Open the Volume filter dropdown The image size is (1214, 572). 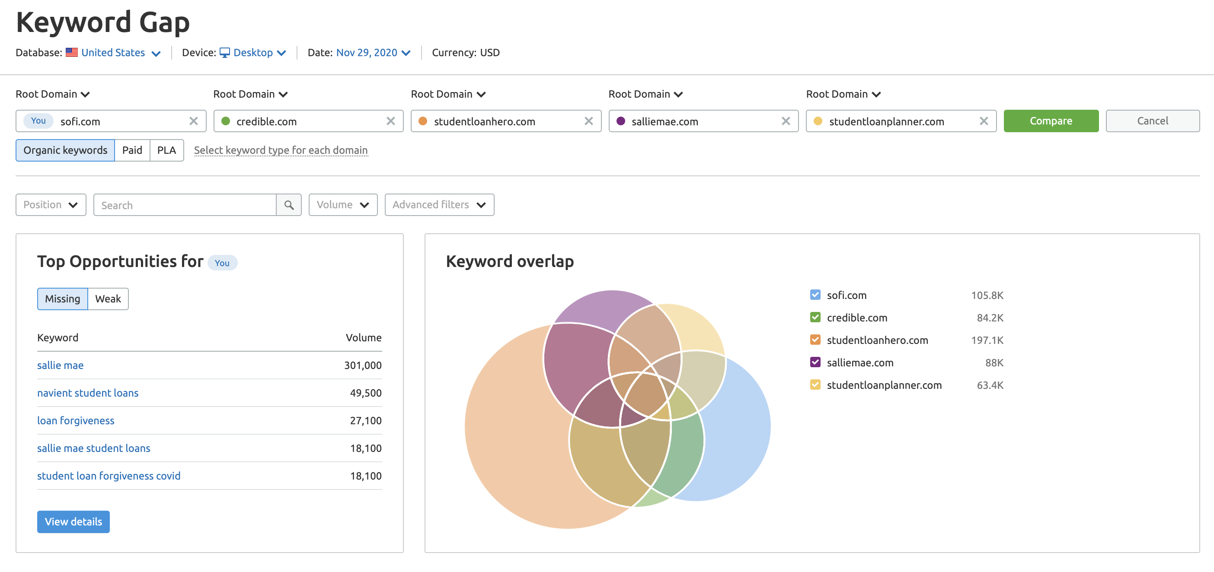coord(343,205)
